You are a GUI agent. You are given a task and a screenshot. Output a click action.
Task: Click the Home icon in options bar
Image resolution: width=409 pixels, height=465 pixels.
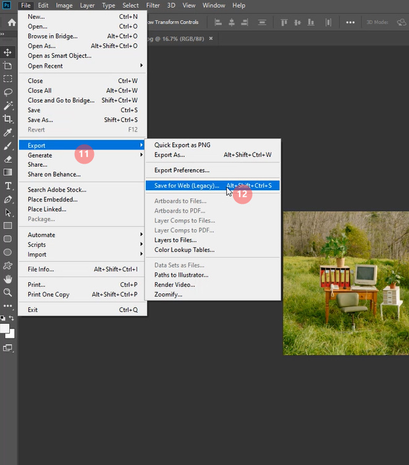point(11,23)
